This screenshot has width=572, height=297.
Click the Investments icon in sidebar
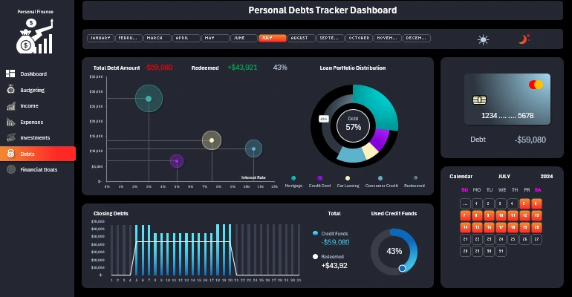[x=10, y=137]
